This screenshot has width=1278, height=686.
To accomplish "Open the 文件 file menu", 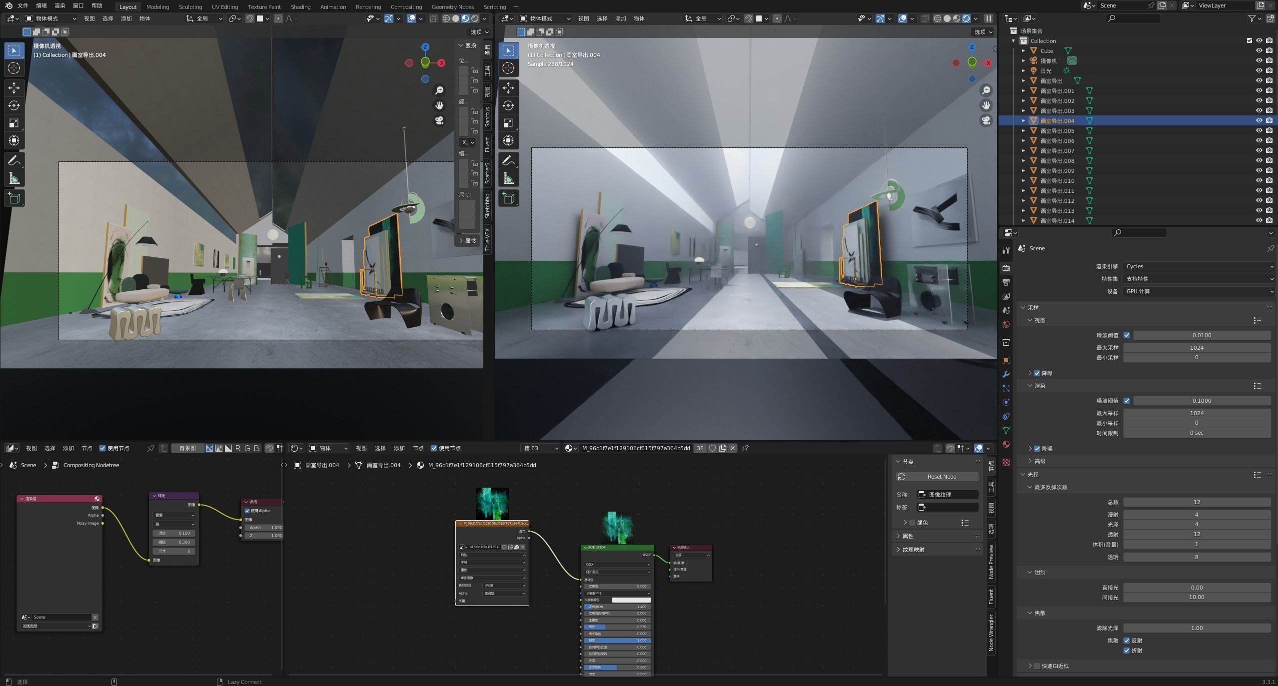I will (23, 5).
